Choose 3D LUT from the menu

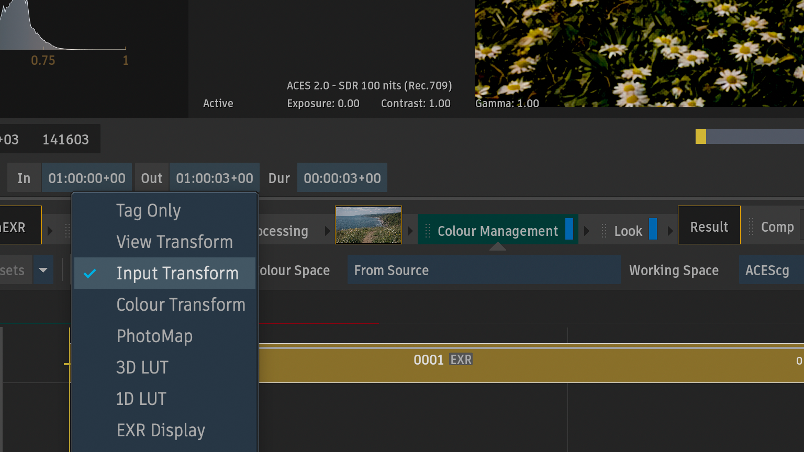pyautogui.click(x=142, y=367)
